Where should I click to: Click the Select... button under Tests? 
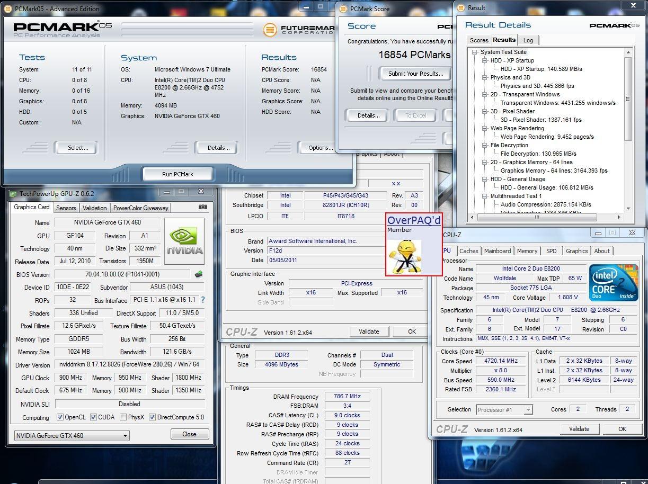tap(78, 148)
